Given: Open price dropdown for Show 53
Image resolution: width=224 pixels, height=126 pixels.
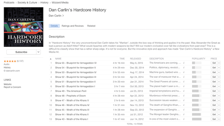Looking at the screenshot, I should [x=219, y=72].
